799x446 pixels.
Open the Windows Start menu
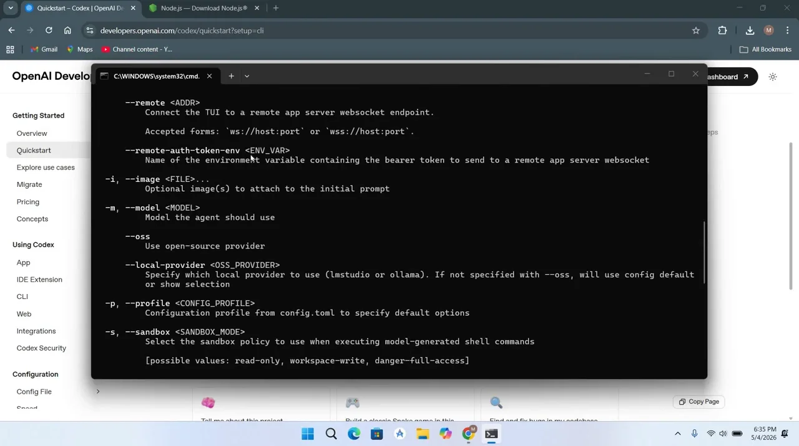tap(308, 434)
